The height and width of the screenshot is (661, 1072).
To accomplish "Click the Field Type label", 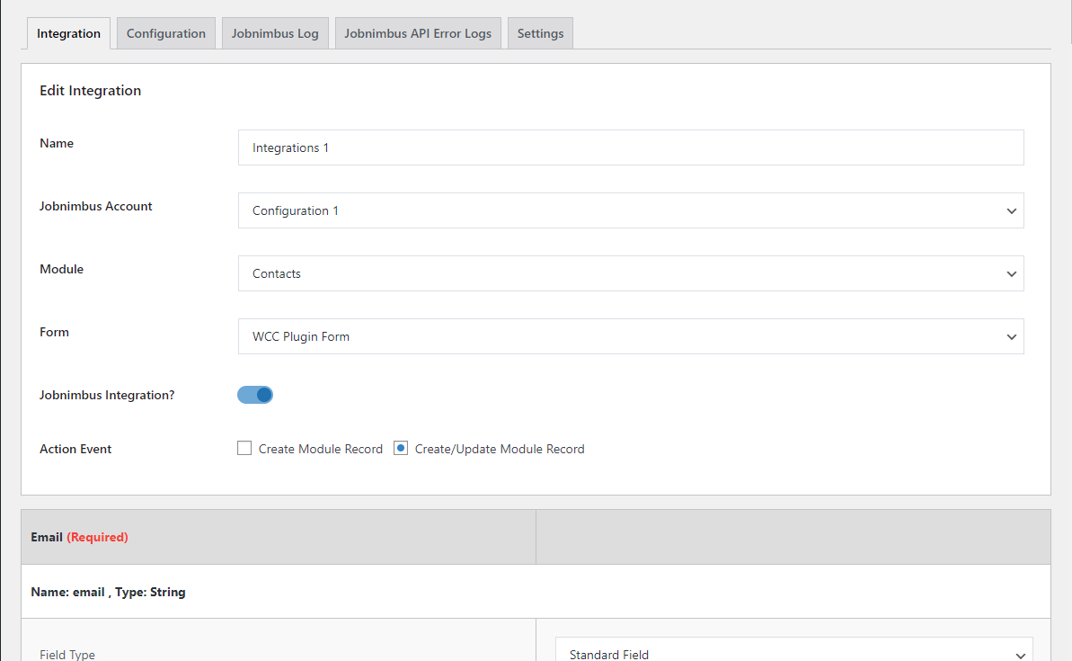I will tap(67, 654).
